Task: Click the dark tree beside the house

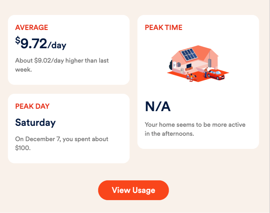Action: tap(171, 65)
